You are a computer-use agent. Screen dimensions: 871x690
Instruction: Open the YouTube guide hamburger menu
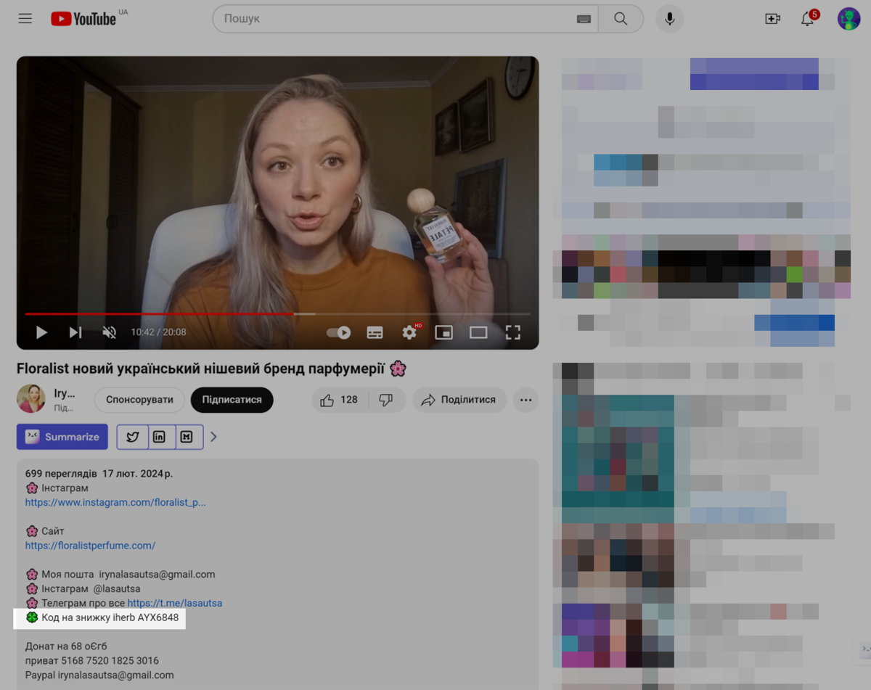coord(25,19)
